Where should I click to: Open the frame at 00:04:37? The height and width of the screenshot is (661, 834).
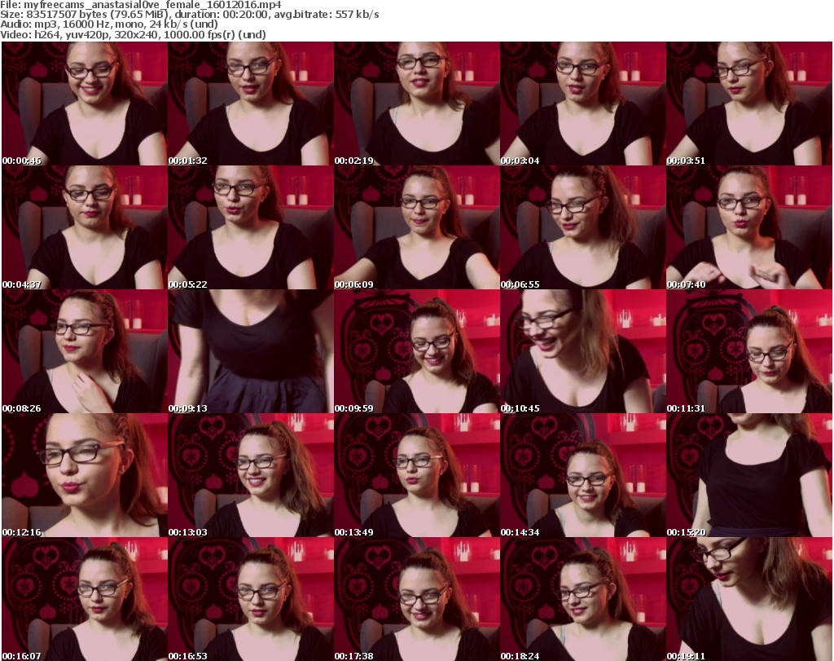click(85, 227)
